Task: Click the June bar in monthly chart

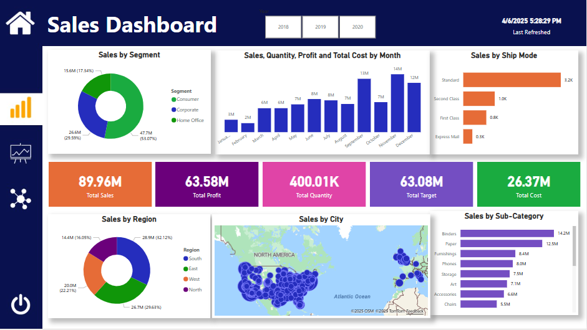Action: pos(314,115)
